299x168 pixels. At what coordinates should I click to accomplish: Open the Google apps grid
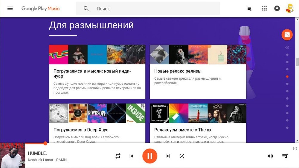[264, 8]
